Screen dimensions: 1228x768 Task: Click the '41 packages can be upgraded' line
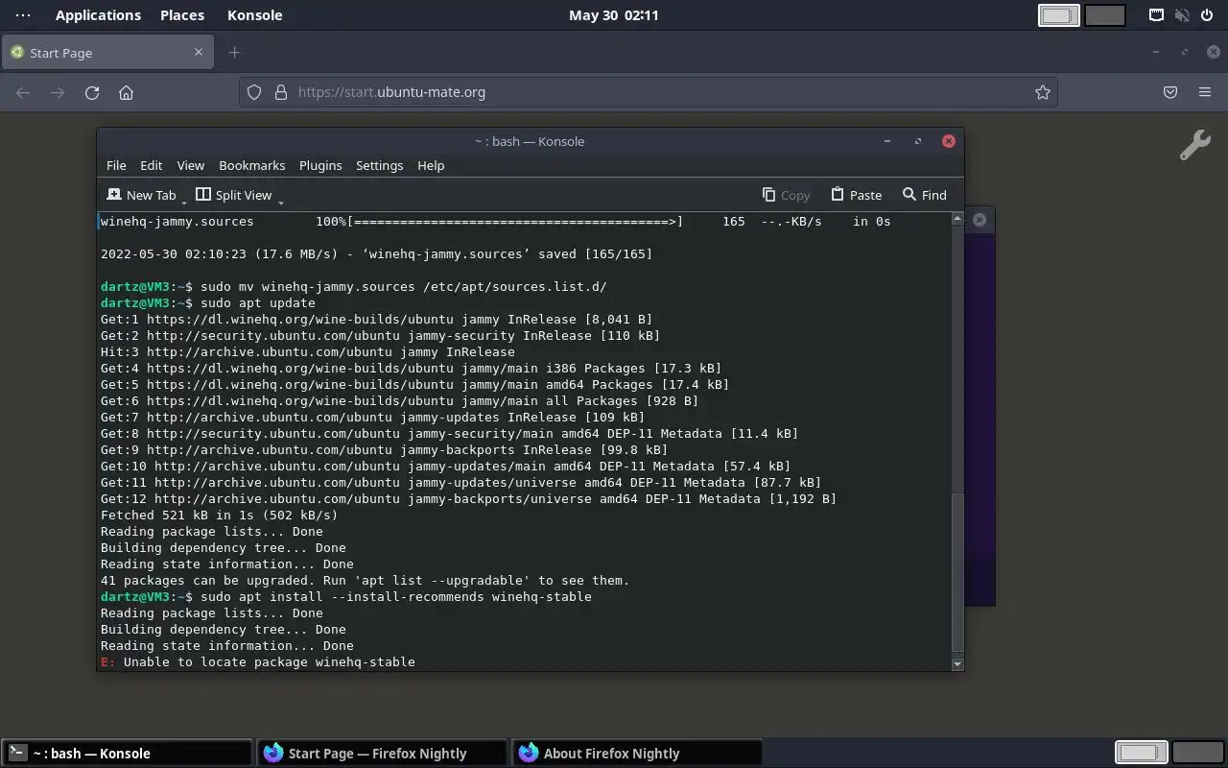[366, 581]
